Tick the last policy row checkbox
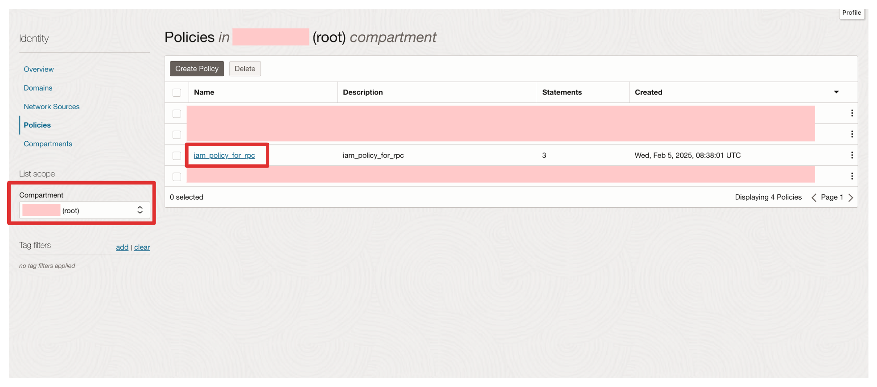877x387 pixels. point(177,177)
